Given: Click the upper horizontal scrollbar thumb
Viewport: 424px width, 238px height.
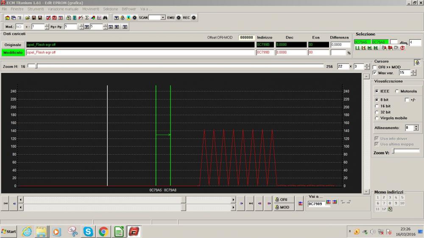Looking at the screenshot, I should [184, 200].
